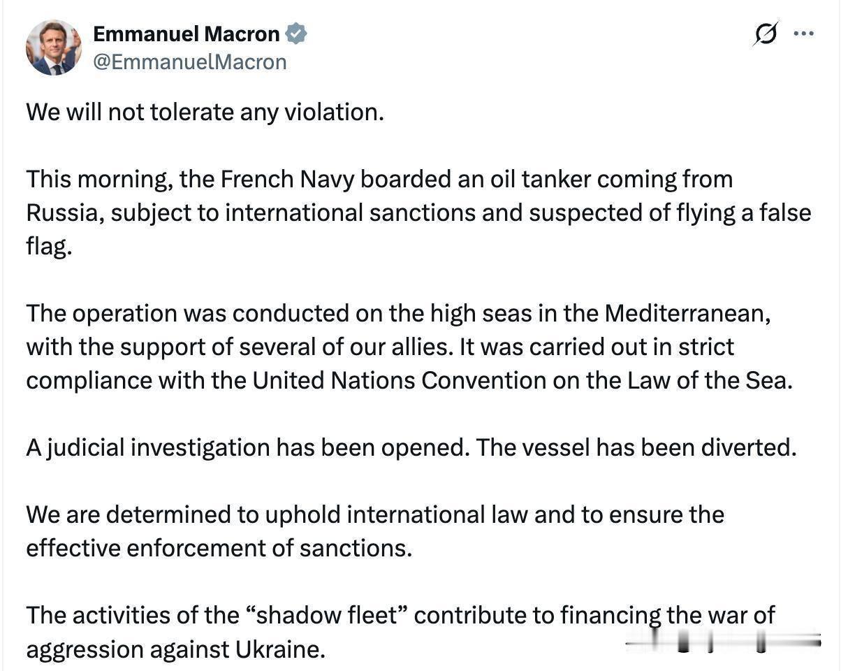Click 'aggression against Ukraine.' closing line

[176, 649]
